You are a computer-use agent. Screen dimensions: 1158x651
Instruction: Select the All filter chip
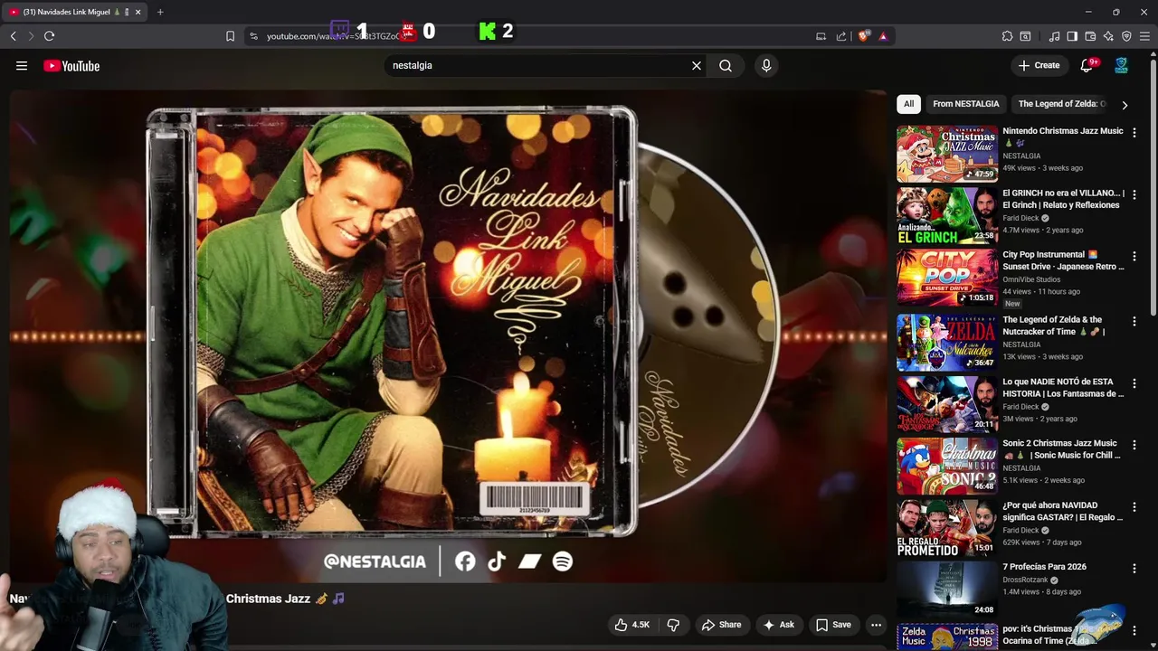coord(908,104)
